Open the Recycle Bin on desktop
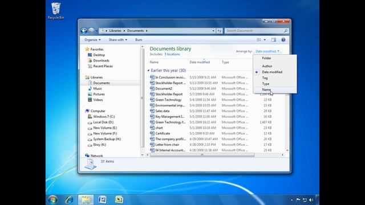 pos(56,11)
